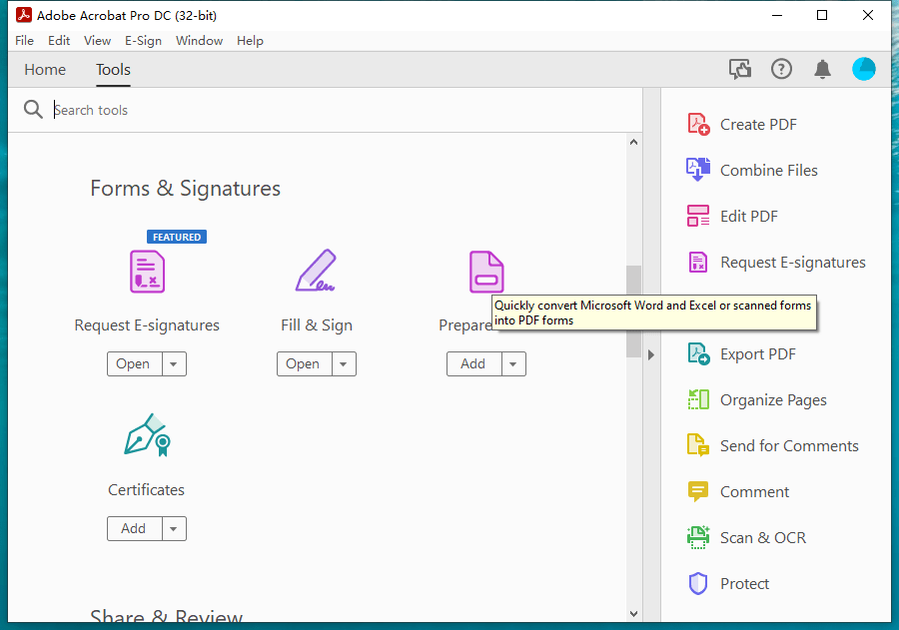
Task: Click the Send for Comments icon
Action: point(698,445)
